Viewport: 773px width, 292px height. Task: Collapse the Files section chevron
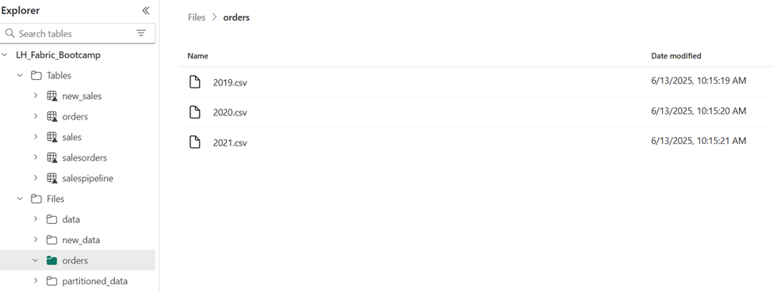[x=20, y=199]
